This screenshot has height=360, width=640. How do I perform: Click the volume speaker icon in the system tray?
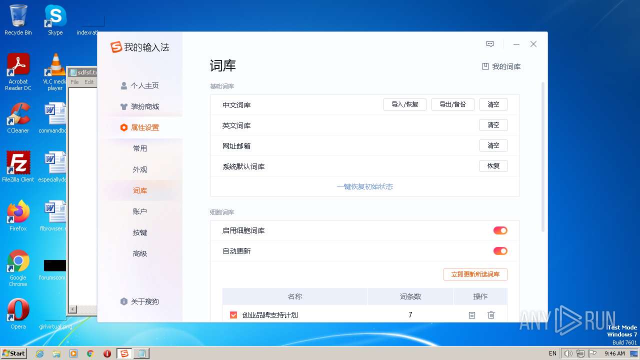click(568, 353)
